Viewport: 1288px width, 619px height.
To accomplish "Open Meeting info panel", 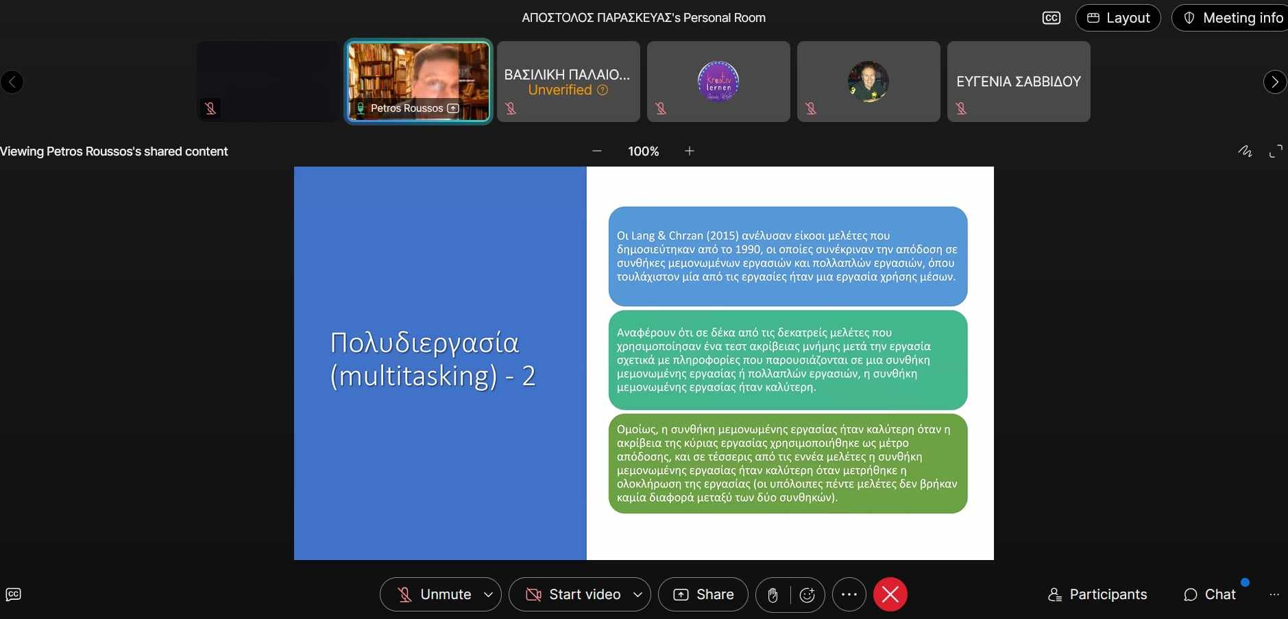I will click(1232, 18).
